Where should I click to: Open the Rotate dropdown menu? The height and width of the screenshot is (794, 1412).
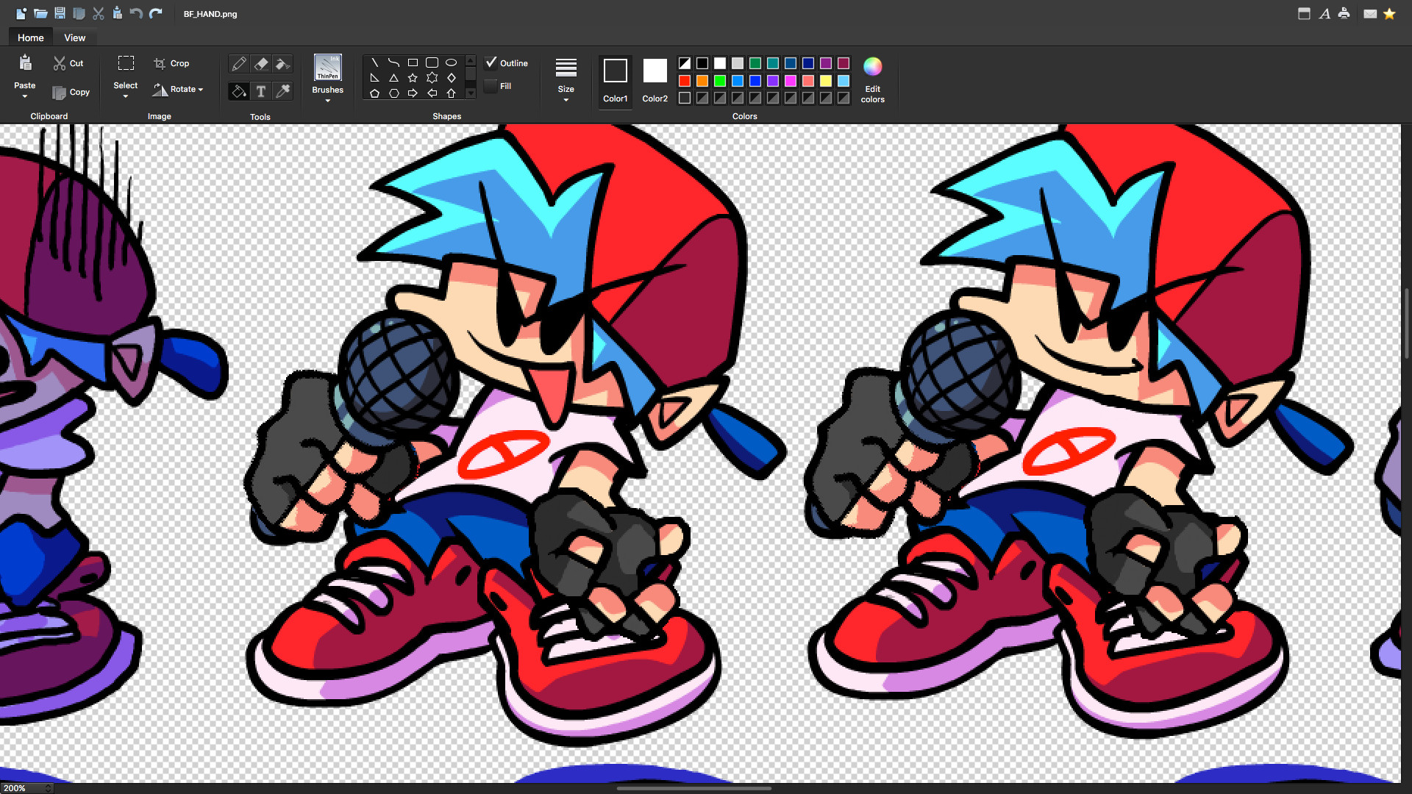[179, 90]
